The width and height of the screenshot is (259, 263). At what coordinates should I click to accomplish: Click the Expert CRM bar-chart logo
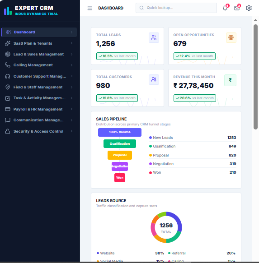[x=8, y=11]
